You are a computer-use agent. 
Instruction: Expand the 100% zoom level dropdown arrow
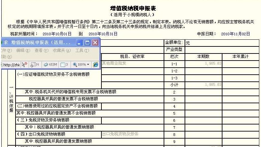coord(88,64)
